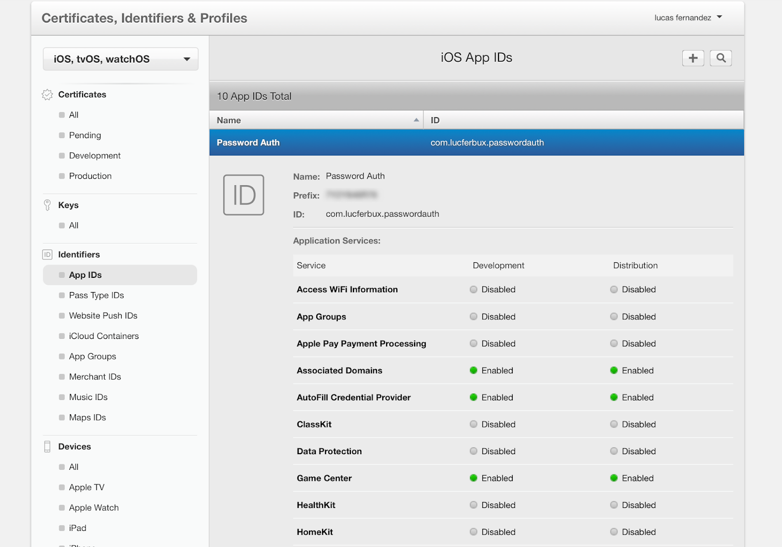Image resolution: width=782 pixels, height=547 pixels.
Task: Click Game Center Distribution enabled indicator
Action: coord(614,478)
